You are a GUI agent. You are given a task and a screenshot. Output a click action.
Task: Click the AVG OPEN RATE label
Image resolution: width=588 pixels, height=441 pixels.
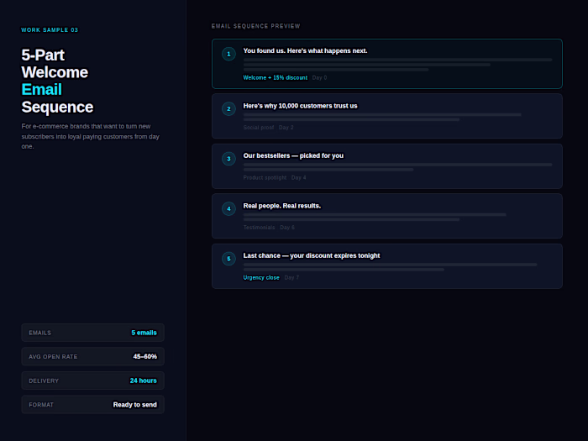[x=53, y=357]
